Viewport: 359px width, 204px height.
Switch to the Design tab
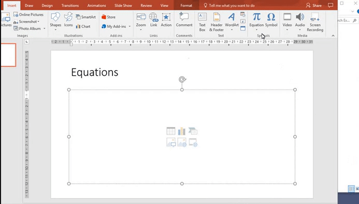tap(47, 6)
